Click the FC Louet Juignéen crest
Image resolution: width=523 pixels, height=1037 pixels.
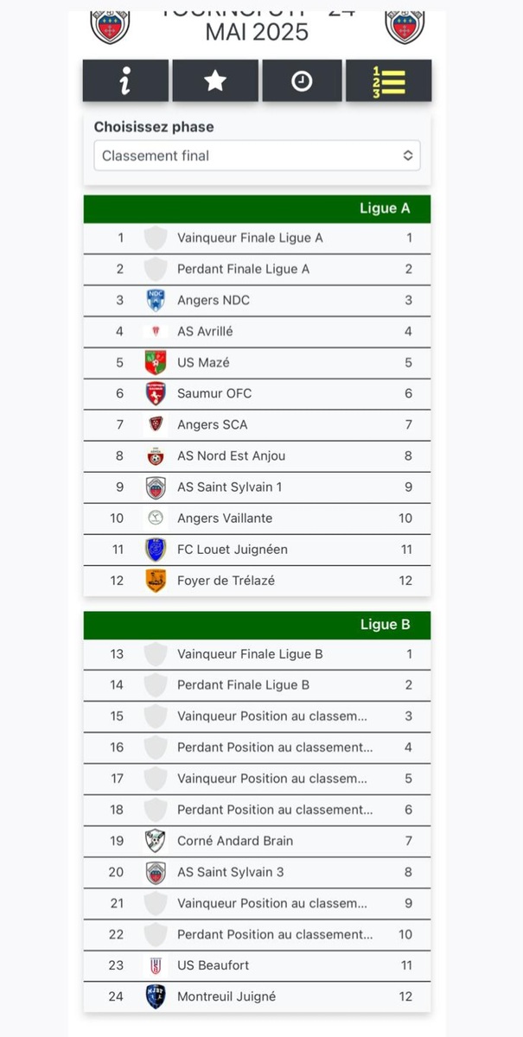pos(156,550)
